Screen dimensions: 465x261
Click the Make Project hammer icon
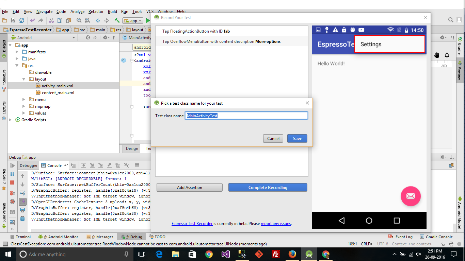tap(117, 21)
